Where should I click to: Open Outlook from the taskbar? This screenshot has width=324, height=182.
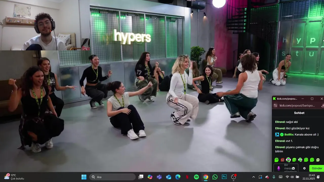tap(169, 177)
